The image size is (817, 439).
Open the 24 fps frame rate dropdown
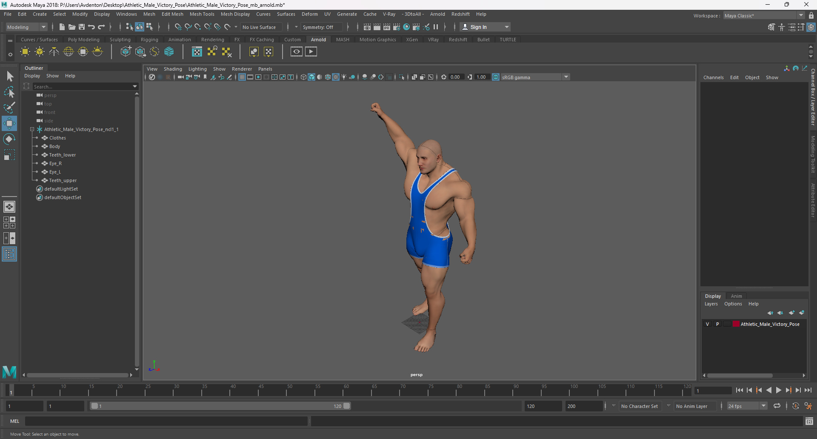[747, 406]
